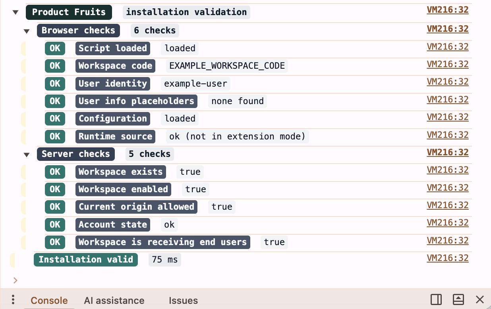This screenshot has width=491, height=309.
Task: Open VM216:32 link next to Account state
Action: (448, 223)
